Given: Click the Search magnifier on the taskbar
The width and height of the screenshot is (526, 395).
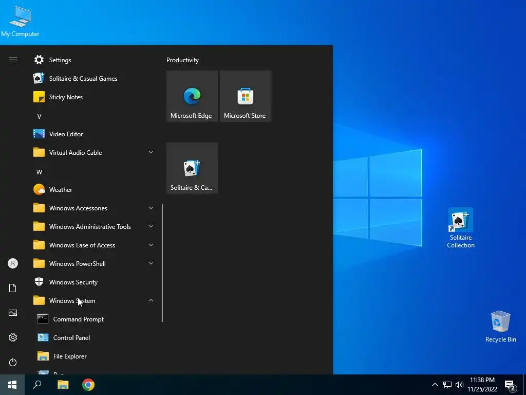Looking at the screenshot, I should click(x=37, y=385).
